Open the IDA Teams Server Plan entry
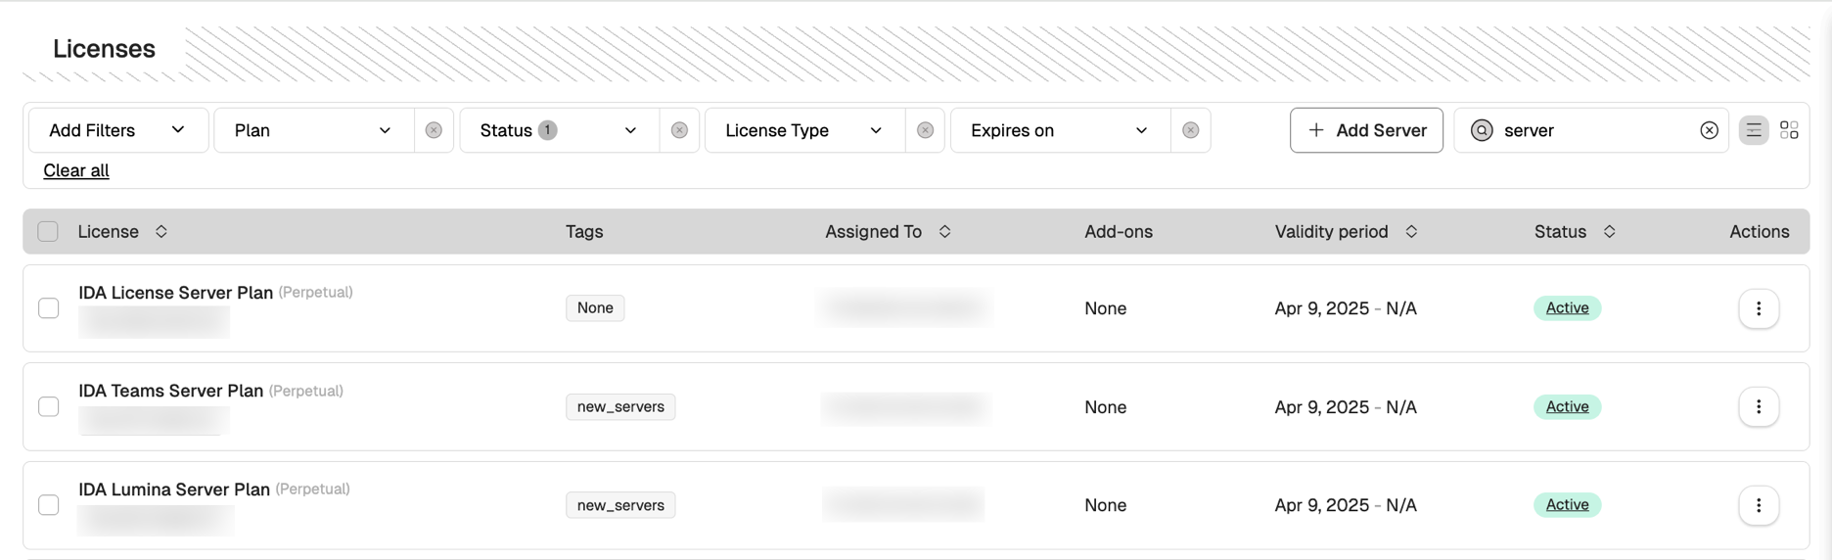The image size is (1832, 560). coord(170,391)
